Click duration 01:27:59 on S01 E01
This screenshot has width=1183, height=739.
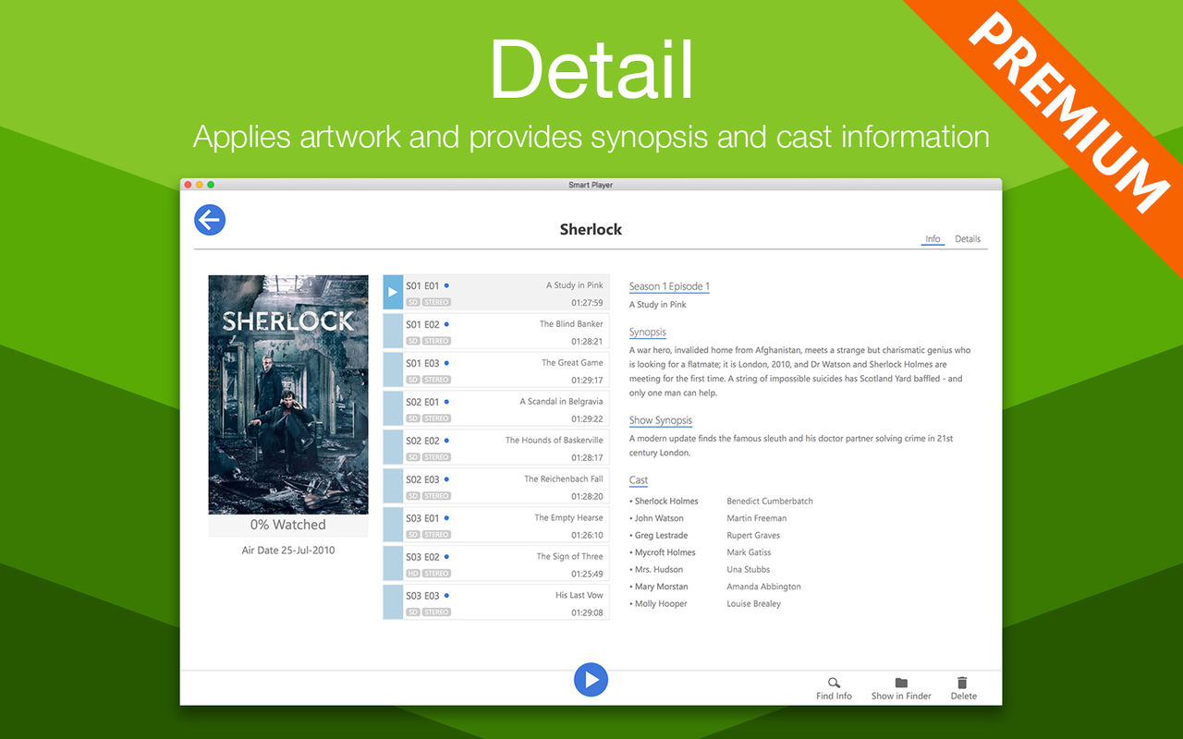(587, 302)
